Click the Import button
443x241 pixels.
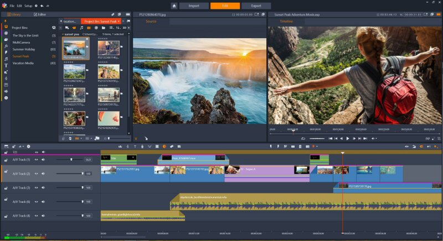coord(194,6)
